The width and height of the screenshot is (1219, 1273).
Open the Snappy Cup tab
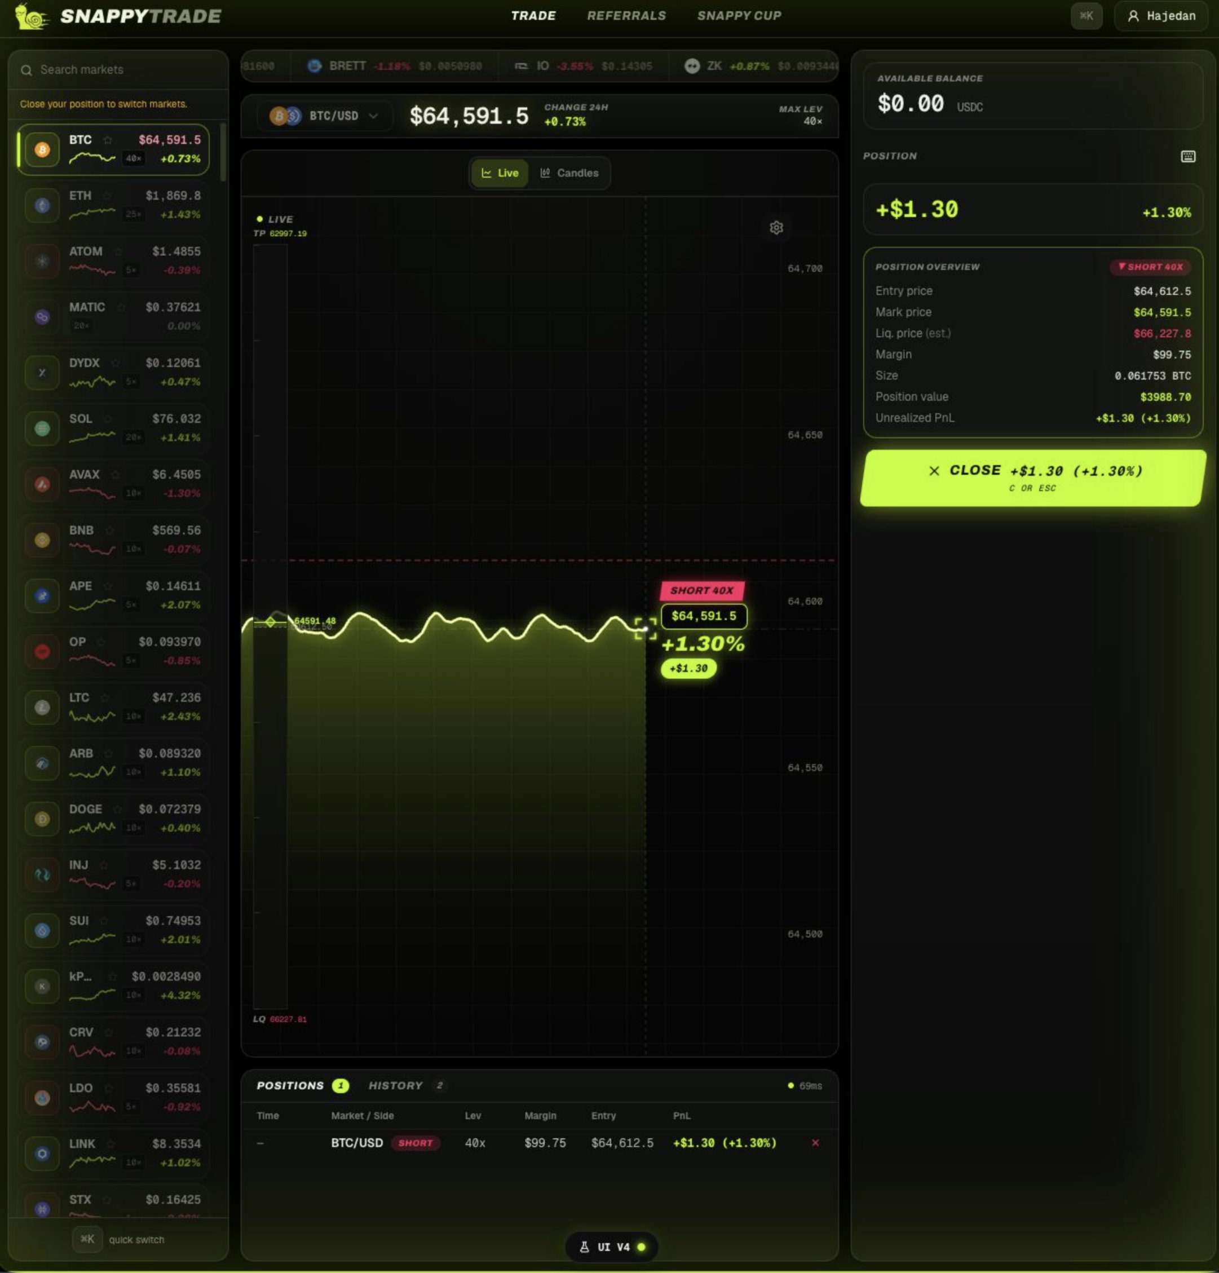[739, 16]
